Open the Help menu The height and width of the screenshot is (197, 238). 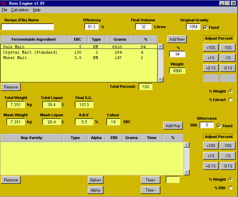[37, 10]
